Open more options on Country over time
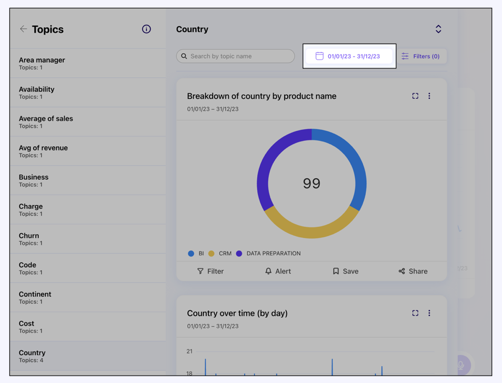Image resolution: width=502 pixels, height=383 pixels. point(429,313)
